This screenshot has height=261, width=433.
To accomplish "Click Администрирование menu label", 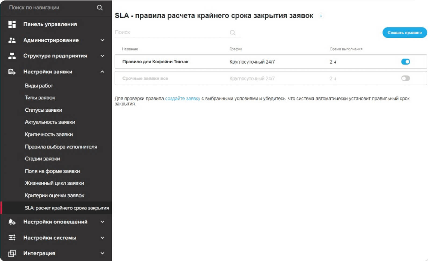I will point(51,40).
